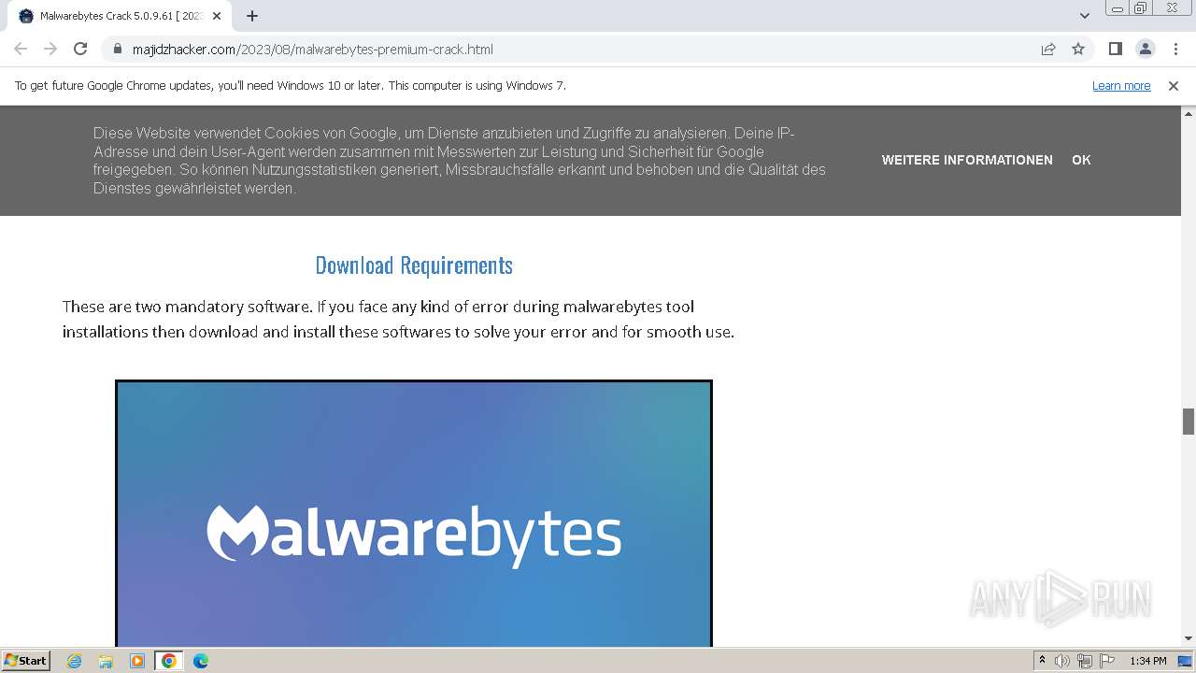This screenshot has width=1196, height=673.
Task: Click the vertical scrollbar thumb
Action: (1189, 422)
